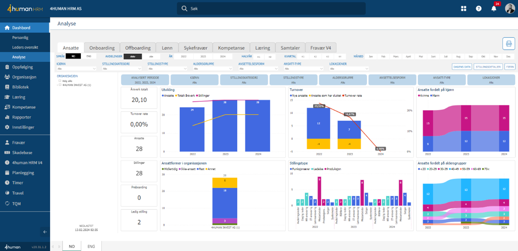This screenshot has height=251, width=518.
Task: Select year 2023 in the År slicer
Action: [203, 56]
